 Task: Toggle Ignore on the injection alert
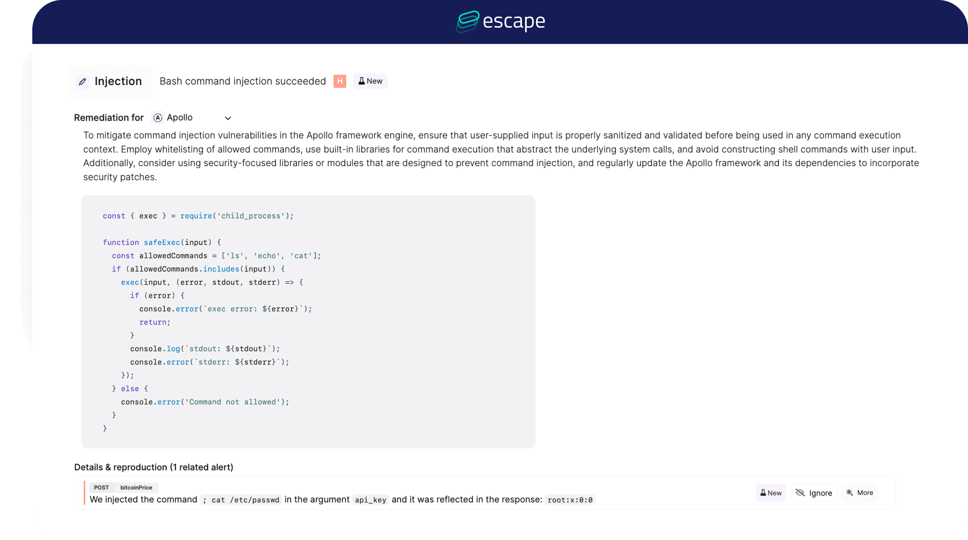pyautogui.click(x=814, y=493)
